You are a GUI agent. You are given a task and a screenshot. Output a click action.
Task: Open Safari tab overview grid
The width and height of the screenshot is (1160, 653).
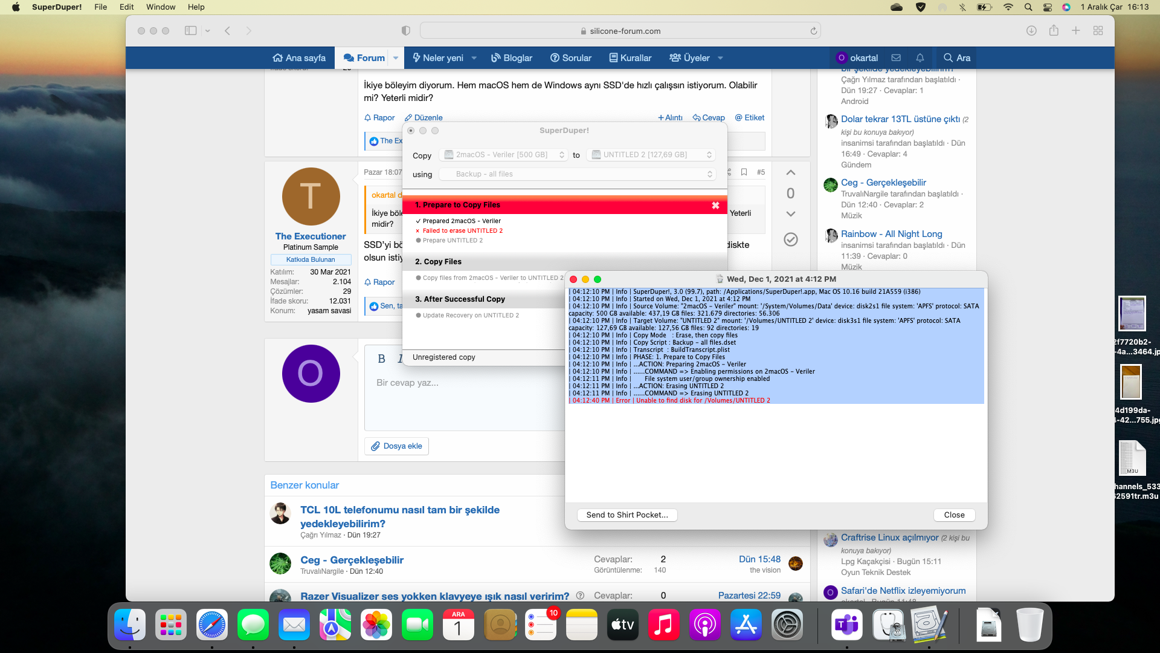(1098, 31)
